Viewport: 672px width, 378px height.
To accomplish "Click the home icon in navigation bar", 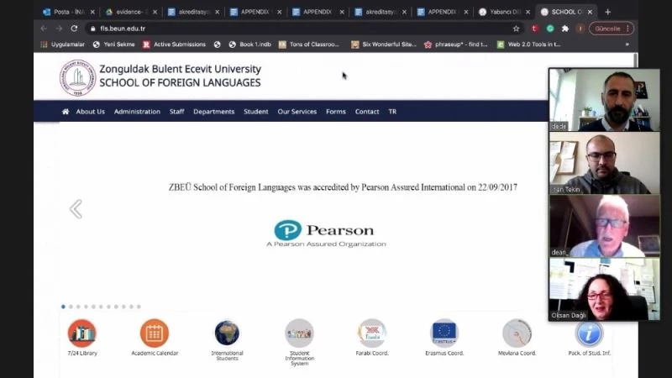I will 66,112.
